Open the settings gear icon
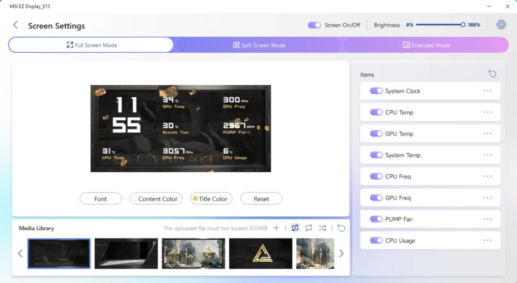The height and width of the screenshot is (283, 517). pos(501,25)
